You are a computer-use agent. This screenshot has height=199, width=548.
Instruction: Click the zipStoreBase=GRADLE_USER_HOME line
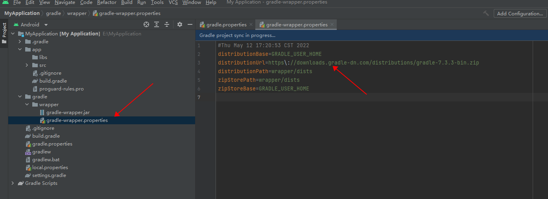(x=264, y=88)
